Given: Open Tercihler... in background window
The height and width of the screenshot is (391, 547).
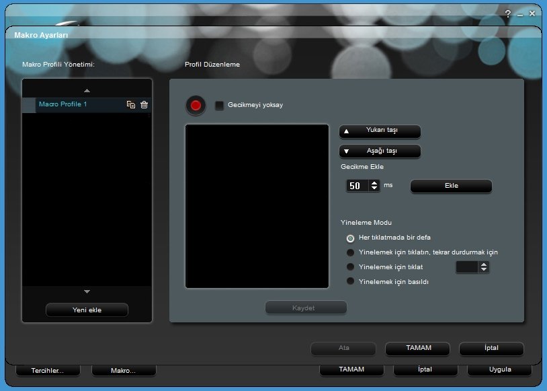Looking at the screenshot, I should pos(48,371).
